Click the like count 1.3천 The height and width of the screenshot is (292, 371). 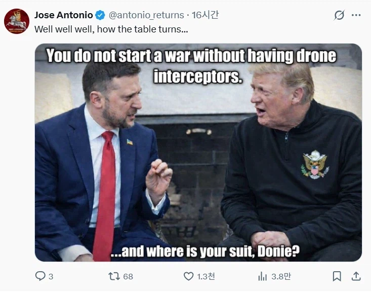pos(206,276)
